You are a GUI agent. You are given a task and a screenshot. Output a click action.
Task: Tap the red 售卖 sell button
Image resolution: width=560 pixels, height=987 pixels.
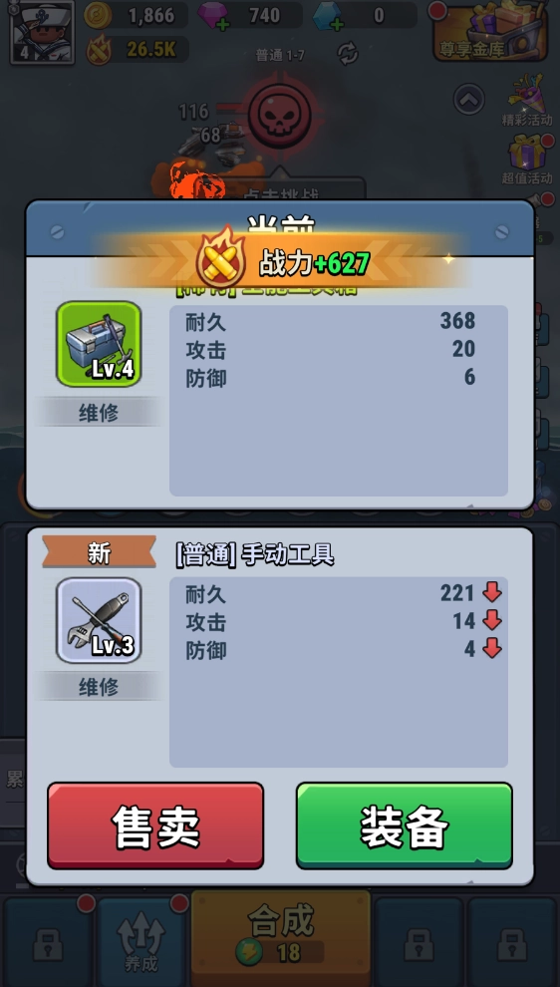point(155,825)
